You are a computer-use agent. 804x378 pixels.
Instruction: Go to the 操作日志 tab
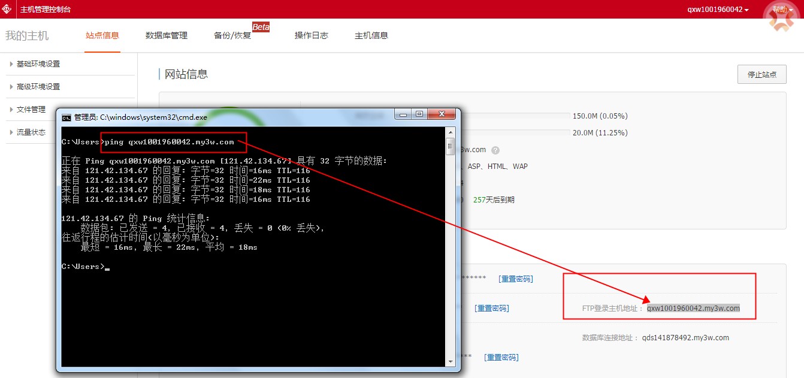click(x=312, y=35)
